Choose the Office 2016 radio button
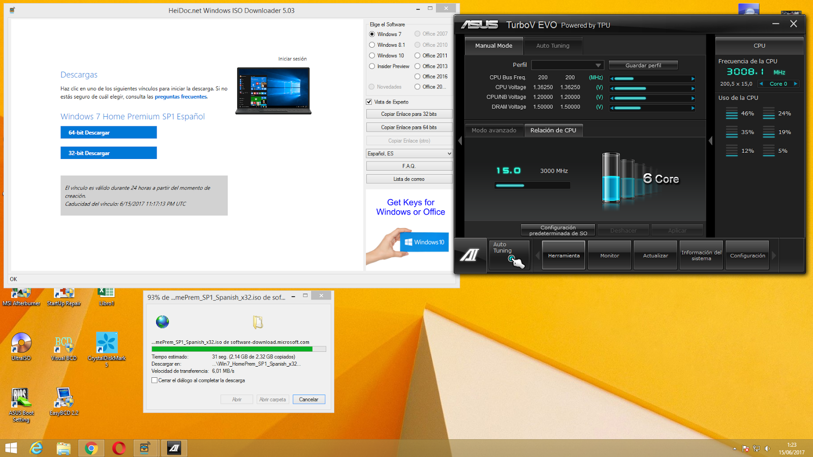 417,76
